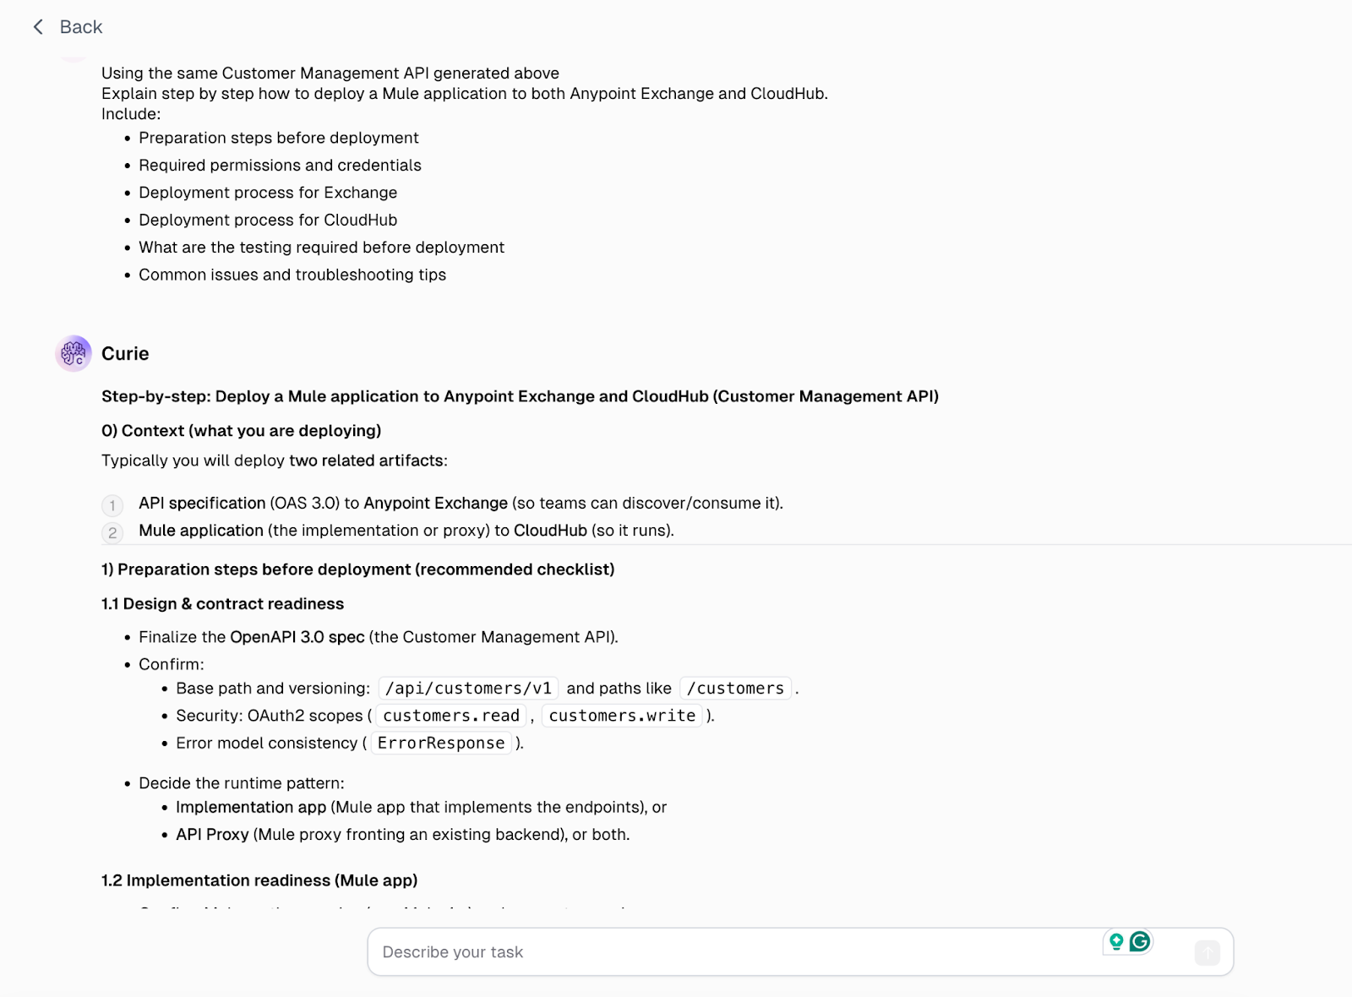
Task: Click the back chevron arrow at top left
Action: click(x=37, y=26)
